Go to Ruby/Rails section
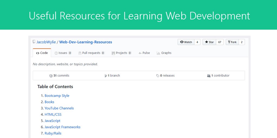The width and height of the screenshot is (277, 138). 53,133
